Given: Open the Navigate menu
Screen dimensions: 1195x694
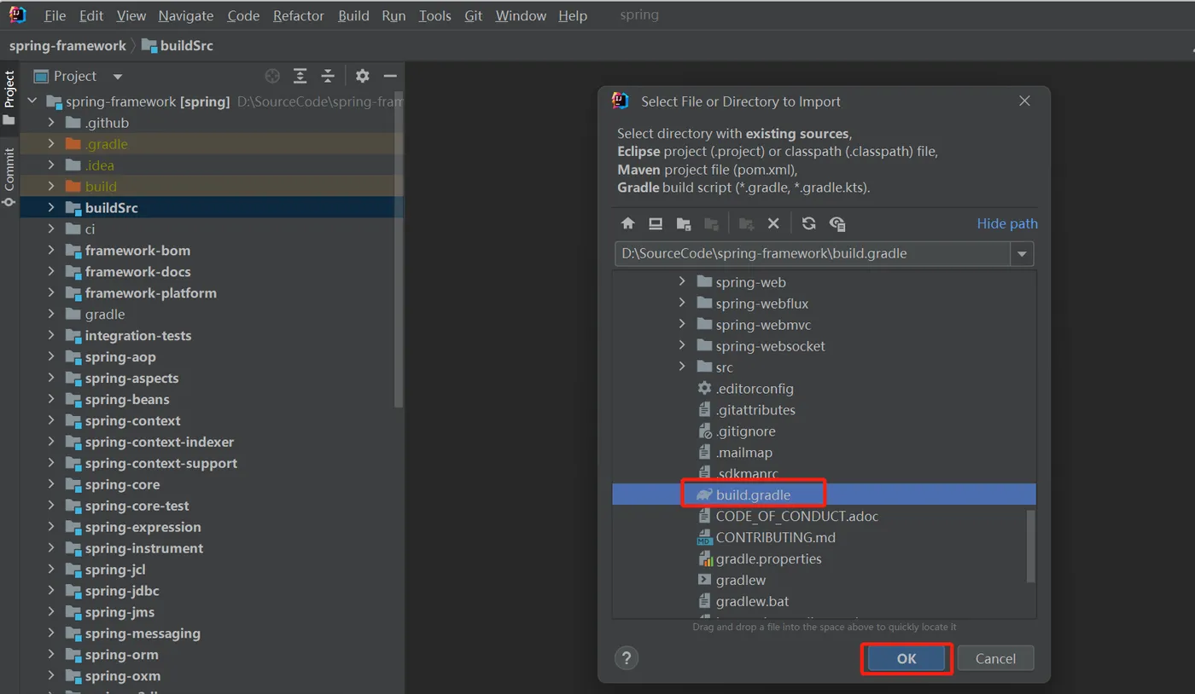Looking at the screenshot, I should 186,15.
